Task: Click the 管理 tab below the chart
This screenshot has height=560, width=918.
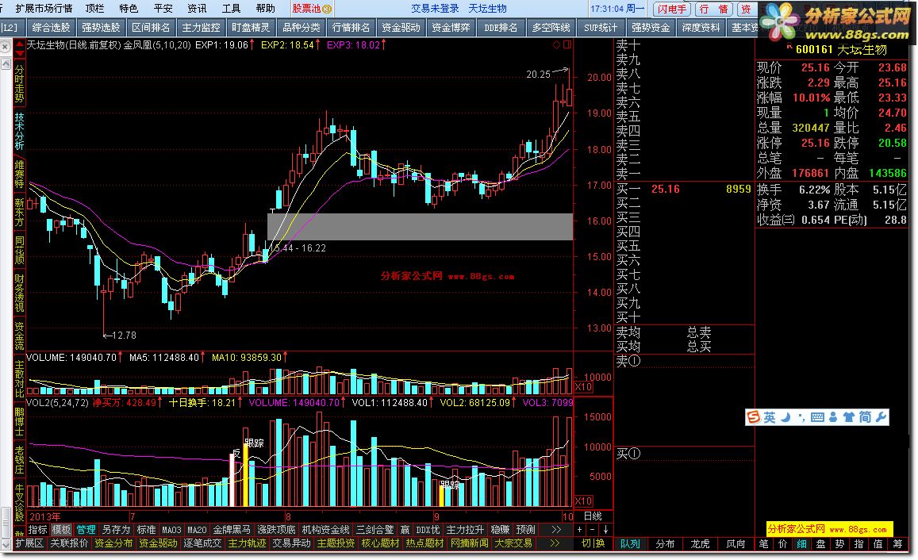Action: pos(86,529)
